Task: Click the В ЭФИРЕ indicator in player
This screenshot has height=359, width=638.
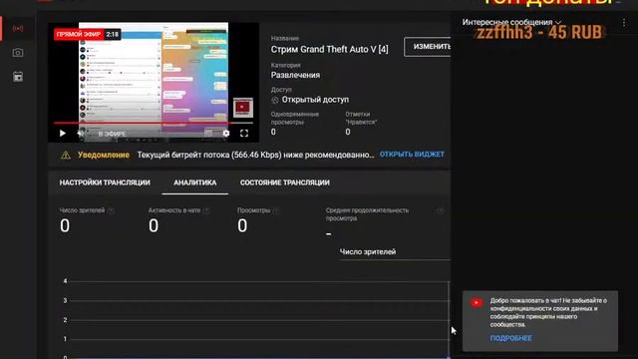Action: pos(113,134)
